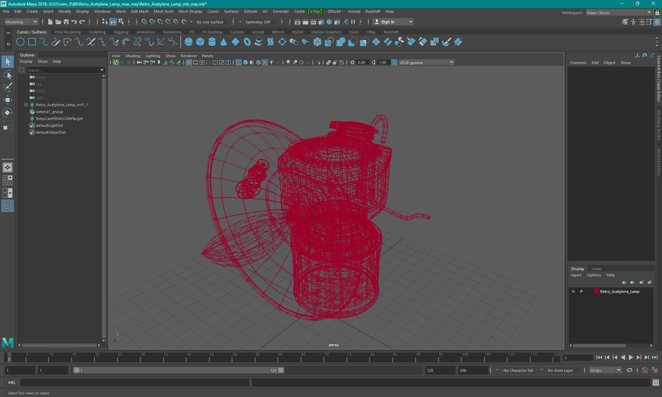The height and width of the screenshot is (397, 662).
Task: Select the NURBS circle shelf icon
Action: click(20, 42)
